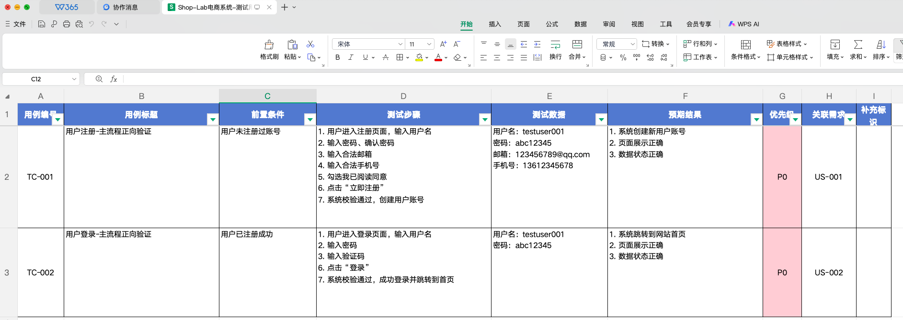Click the cell borders grid icon
The image size is (903, 320).
[x=400, y=57]
